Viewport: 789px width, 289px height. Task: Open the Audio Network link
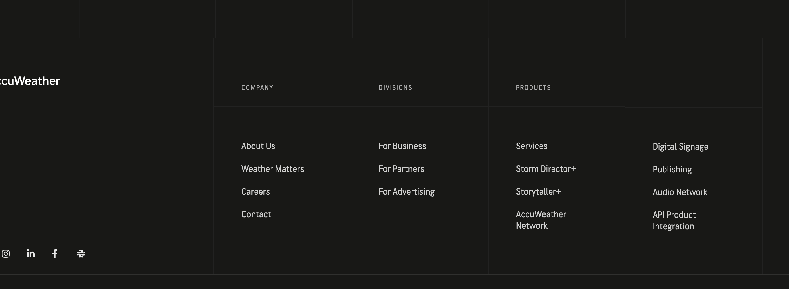coord(680,192)
